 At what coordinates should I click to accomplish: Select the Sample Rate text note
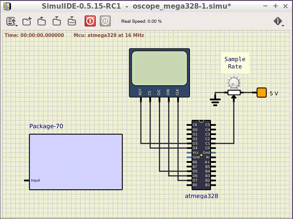click(x=235, y=63)
